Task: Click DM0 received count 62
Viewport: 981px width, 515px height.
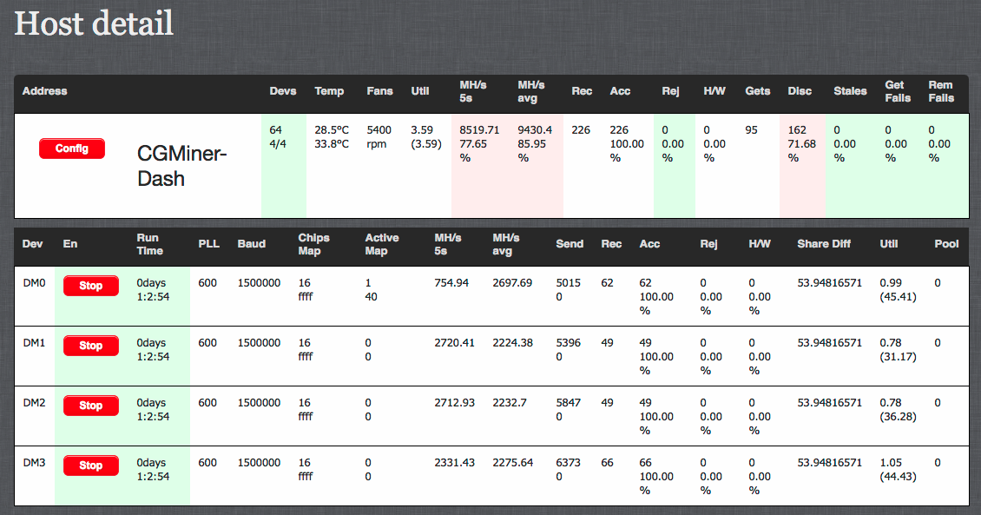Action: coord(607,283)
